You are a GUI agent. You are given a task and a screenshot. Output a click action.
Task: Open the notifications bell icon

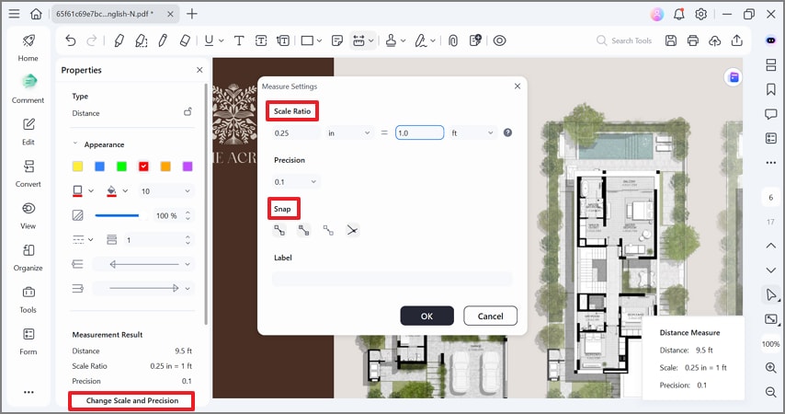[679, 14]
